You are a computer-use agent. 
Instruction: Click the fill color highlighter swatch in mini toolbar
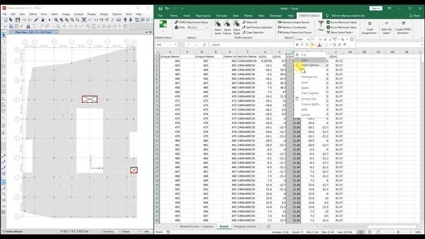pos(311,44)
